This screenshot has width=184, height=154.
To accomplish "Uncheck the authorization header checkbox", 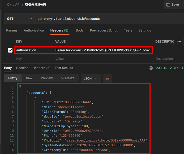I will [x=10, y=50].
